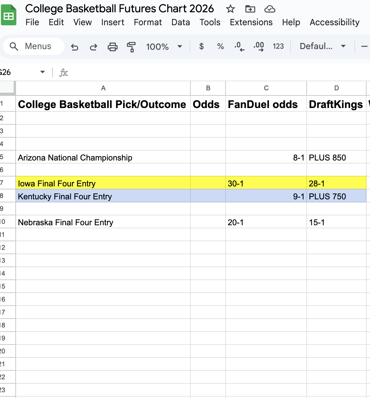The height and width of the screenshot is (398, 370).
Task: Check the cloud save status icon
Action: pos(269,9)
